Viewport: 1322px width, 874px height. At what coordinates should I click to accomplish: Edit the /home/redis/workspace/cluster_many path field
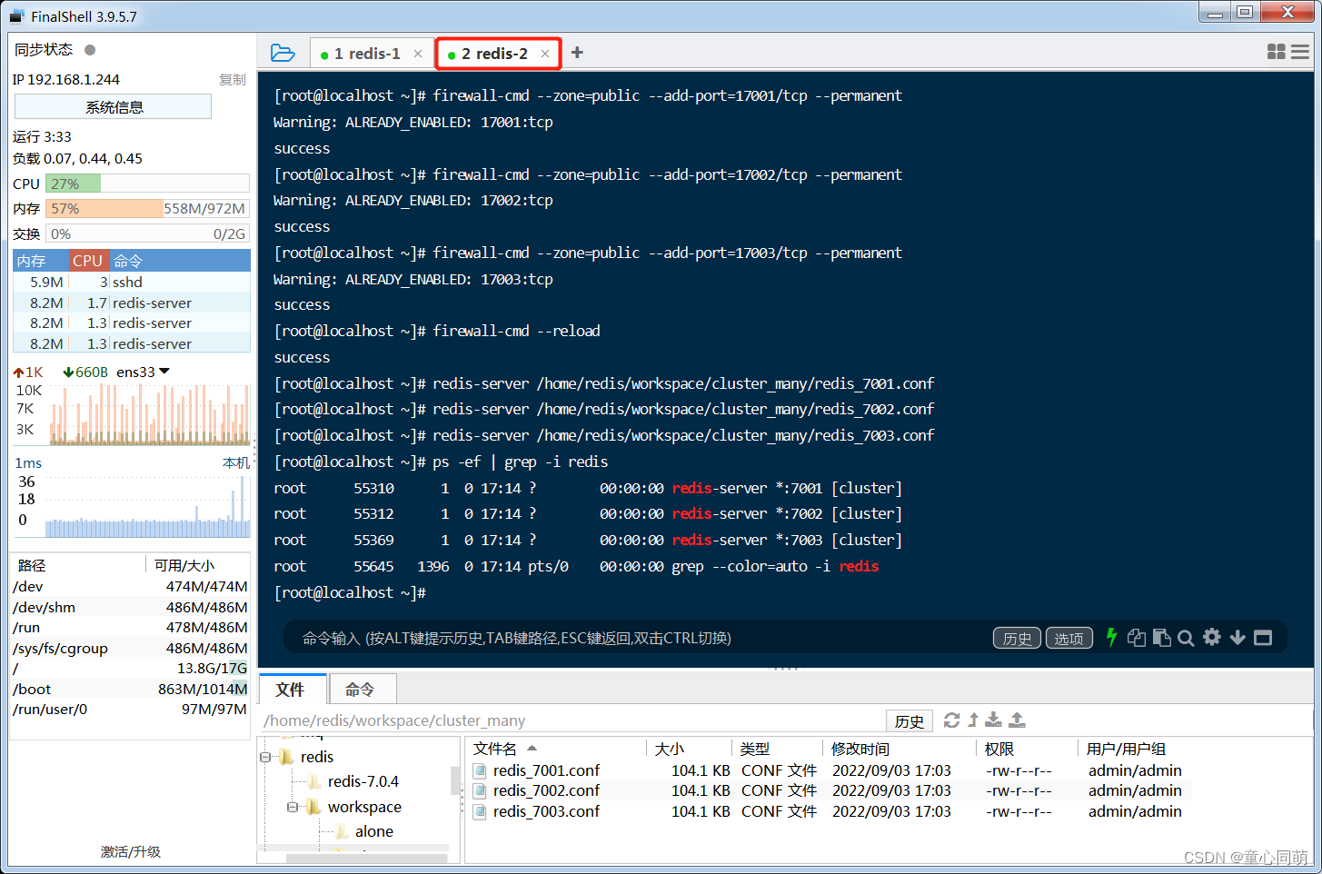click(572, 720)
